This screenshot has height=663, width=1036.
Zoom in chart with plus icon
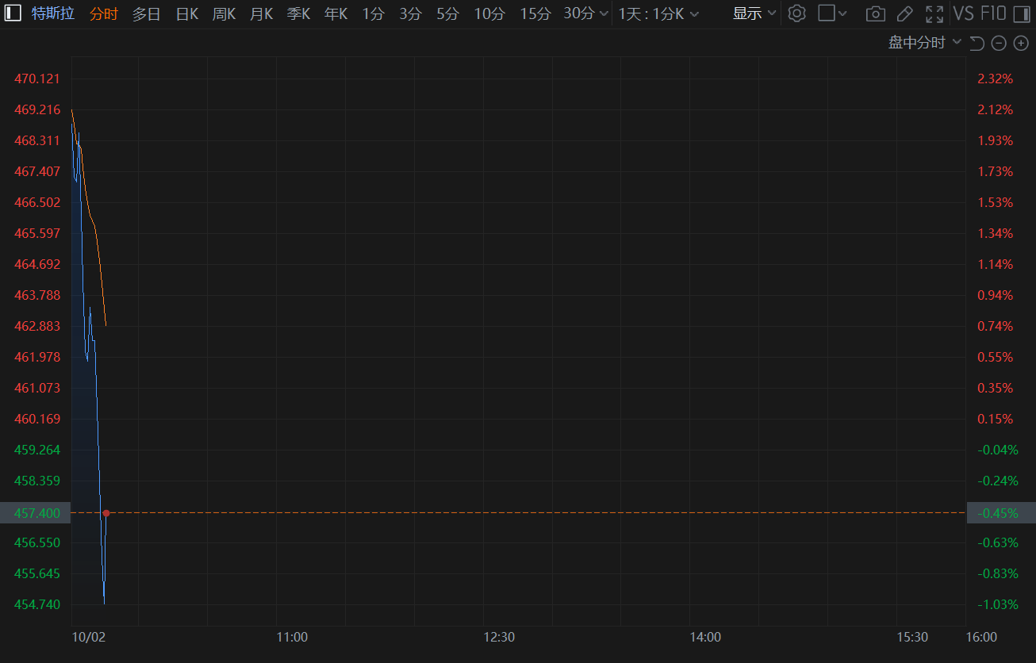[x=1021, y=43]
